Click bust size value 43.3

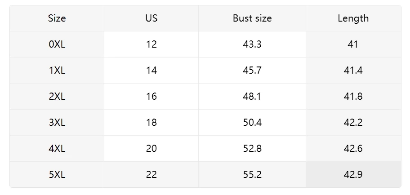tap(252, 44)
